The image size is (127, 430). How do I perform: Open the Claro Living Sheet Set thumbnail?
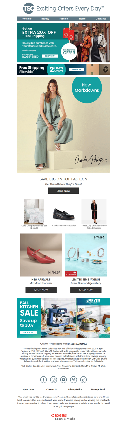click(x=34, y=212)
